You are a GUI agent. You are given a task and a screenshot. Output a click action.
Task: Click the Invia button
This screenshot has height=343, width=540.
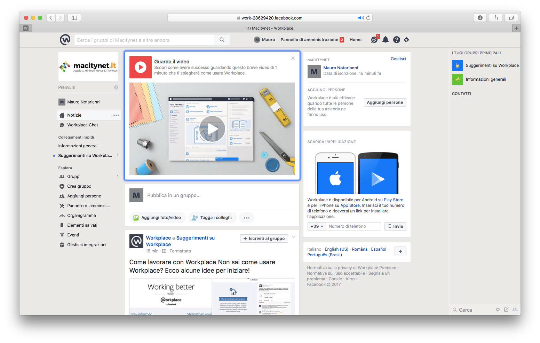point(395,226)
